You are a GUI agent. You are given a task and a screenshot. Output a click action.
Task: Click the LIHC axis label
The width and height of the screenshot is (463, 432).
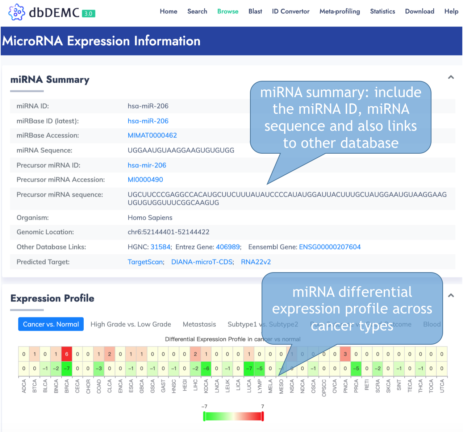(x=195, y=385)
